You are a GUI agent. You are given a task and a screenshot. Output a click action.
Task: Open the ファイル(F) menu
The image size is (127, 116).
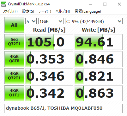(10, 11)
